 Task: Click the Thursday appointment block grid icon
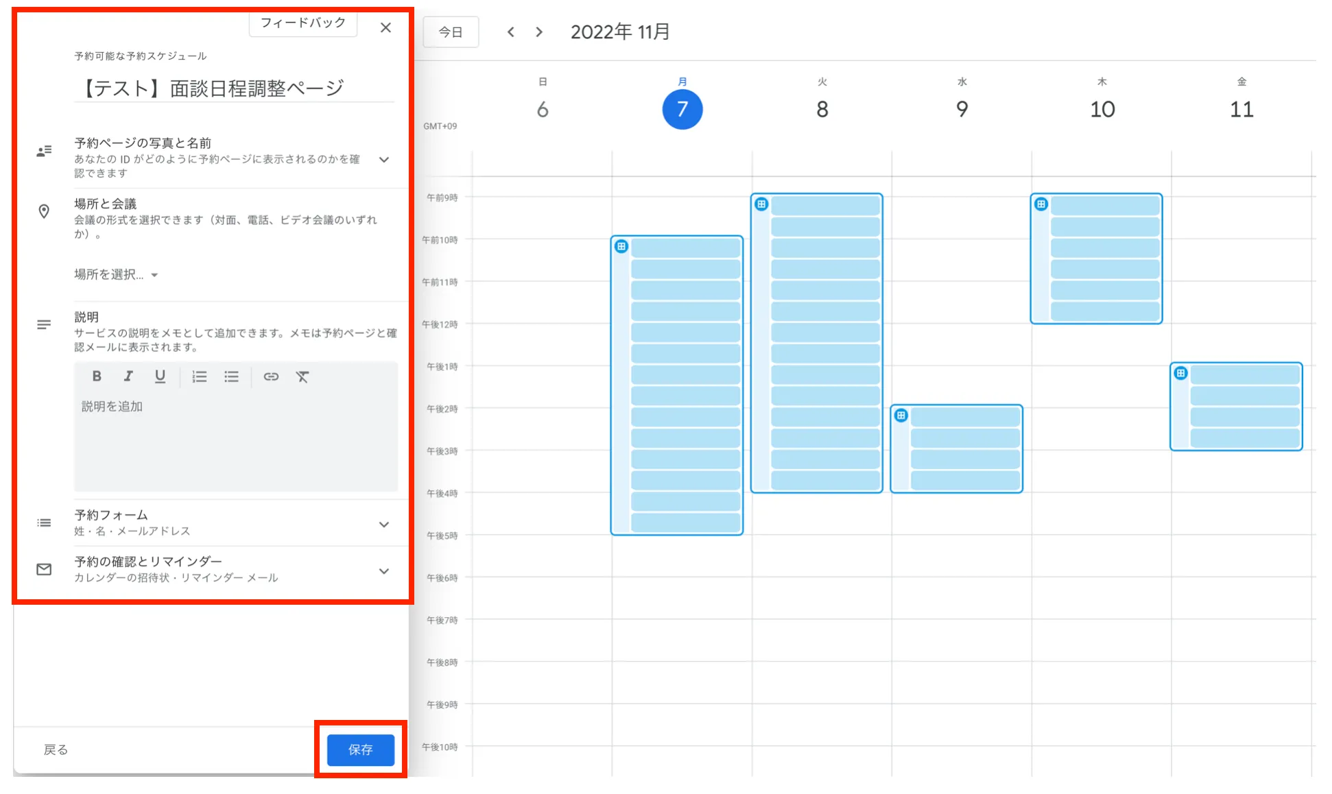click(1041, 204)
